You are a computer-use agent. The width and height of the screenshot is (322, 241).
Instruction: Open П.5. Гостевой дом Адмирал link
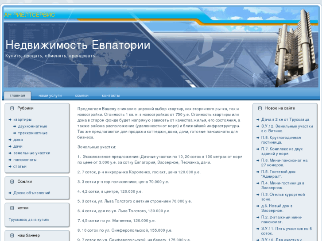point(279,174)
